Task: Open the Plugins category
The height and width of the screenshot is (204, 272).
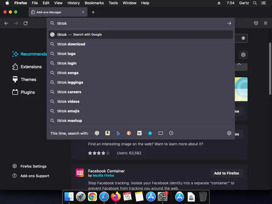Action: pos(24,92)
